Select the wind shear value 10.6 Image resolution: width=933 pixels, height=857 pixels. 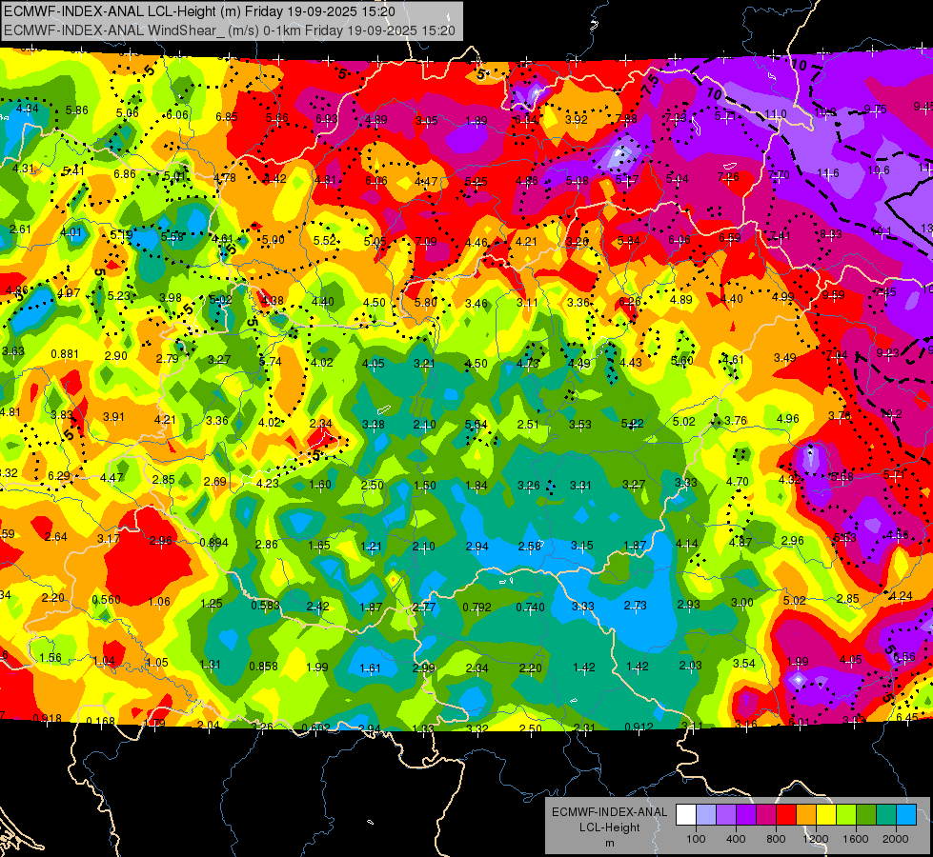tap(879, 170)
